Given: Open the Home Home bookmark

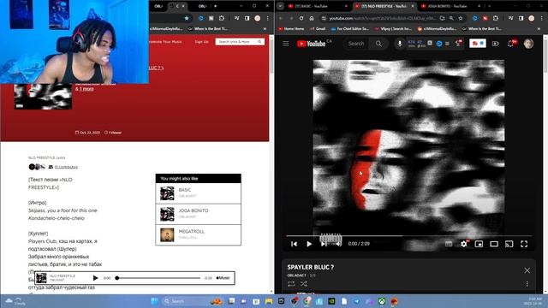Looking at the screenshot, I should tap(291, 28).
